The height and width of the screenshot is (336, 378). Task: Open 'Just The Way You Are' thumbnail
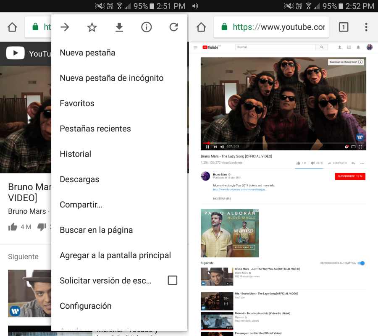(x=217, y=277)
